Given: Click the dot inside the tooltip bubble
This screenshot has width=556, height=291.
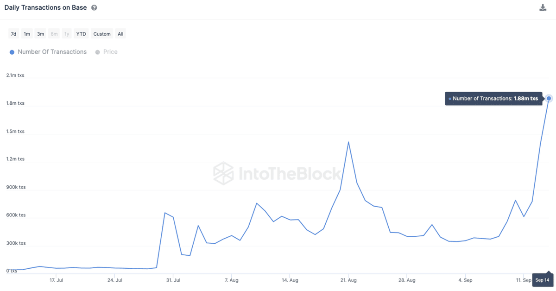Looking at the screenshot, I should pyautogui.click(x=449, y=98).
